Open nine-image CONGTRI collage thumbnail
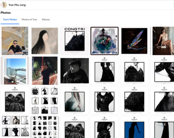Viewport: 174px width, 138px height. [45, 100]
